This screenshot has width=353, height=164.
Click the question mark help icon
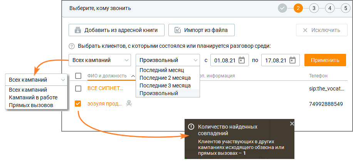pos(72,47)
